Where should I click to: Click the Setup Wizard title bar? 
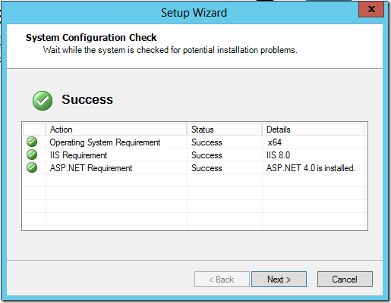pyautogui.click(x=194, y=13)
